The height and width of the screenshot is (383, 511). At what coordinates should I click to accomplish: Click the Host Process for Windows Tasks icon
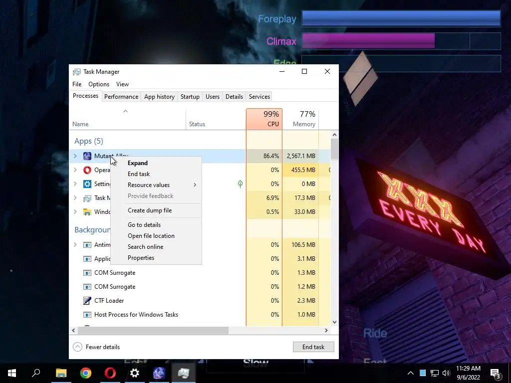[87, 315]
